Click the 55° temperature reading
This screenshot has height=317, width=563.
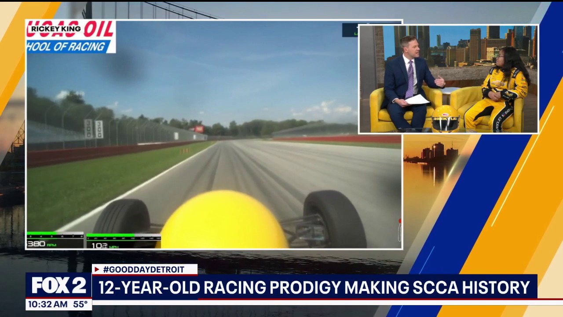tap(80, 304)
